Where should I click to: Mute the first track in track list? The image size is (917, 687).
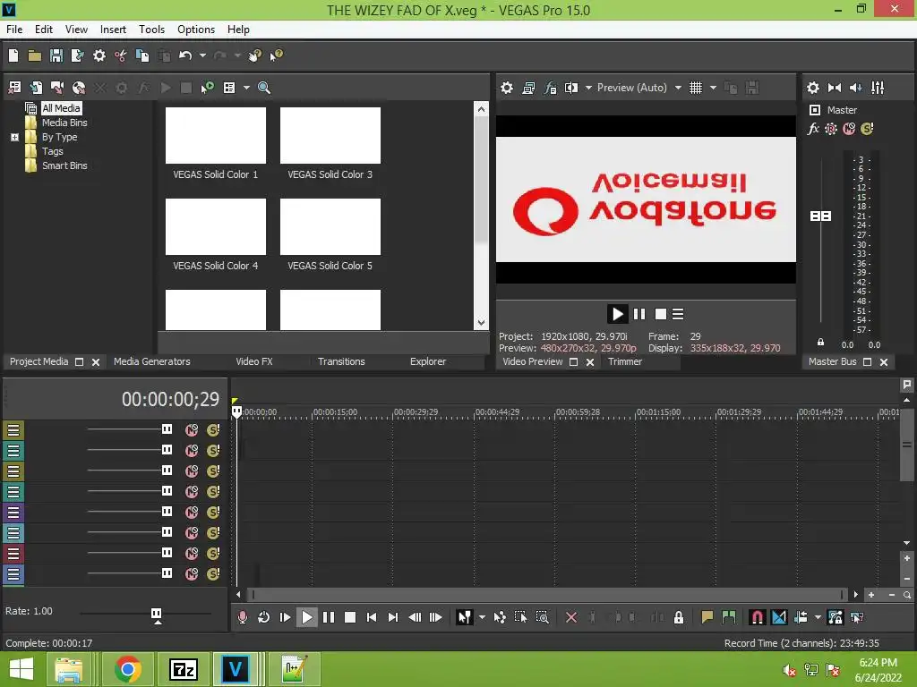point(192,430)
